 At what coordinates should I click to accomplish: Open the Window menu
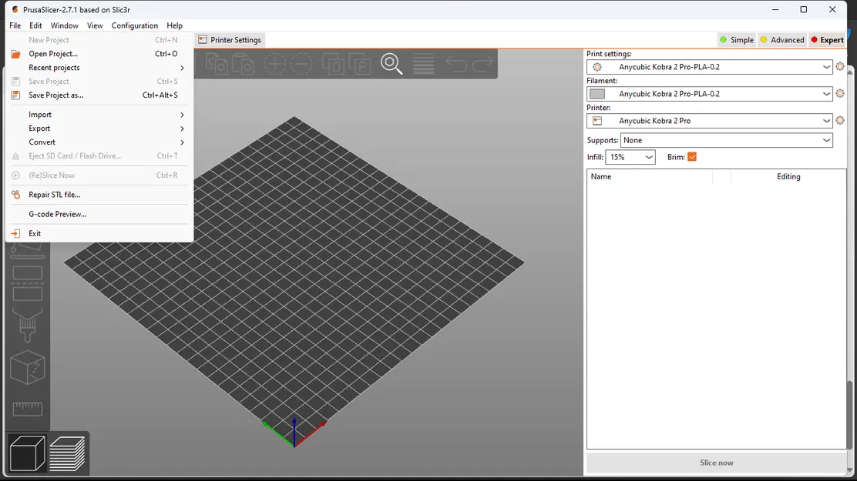(x=65, y=25)
